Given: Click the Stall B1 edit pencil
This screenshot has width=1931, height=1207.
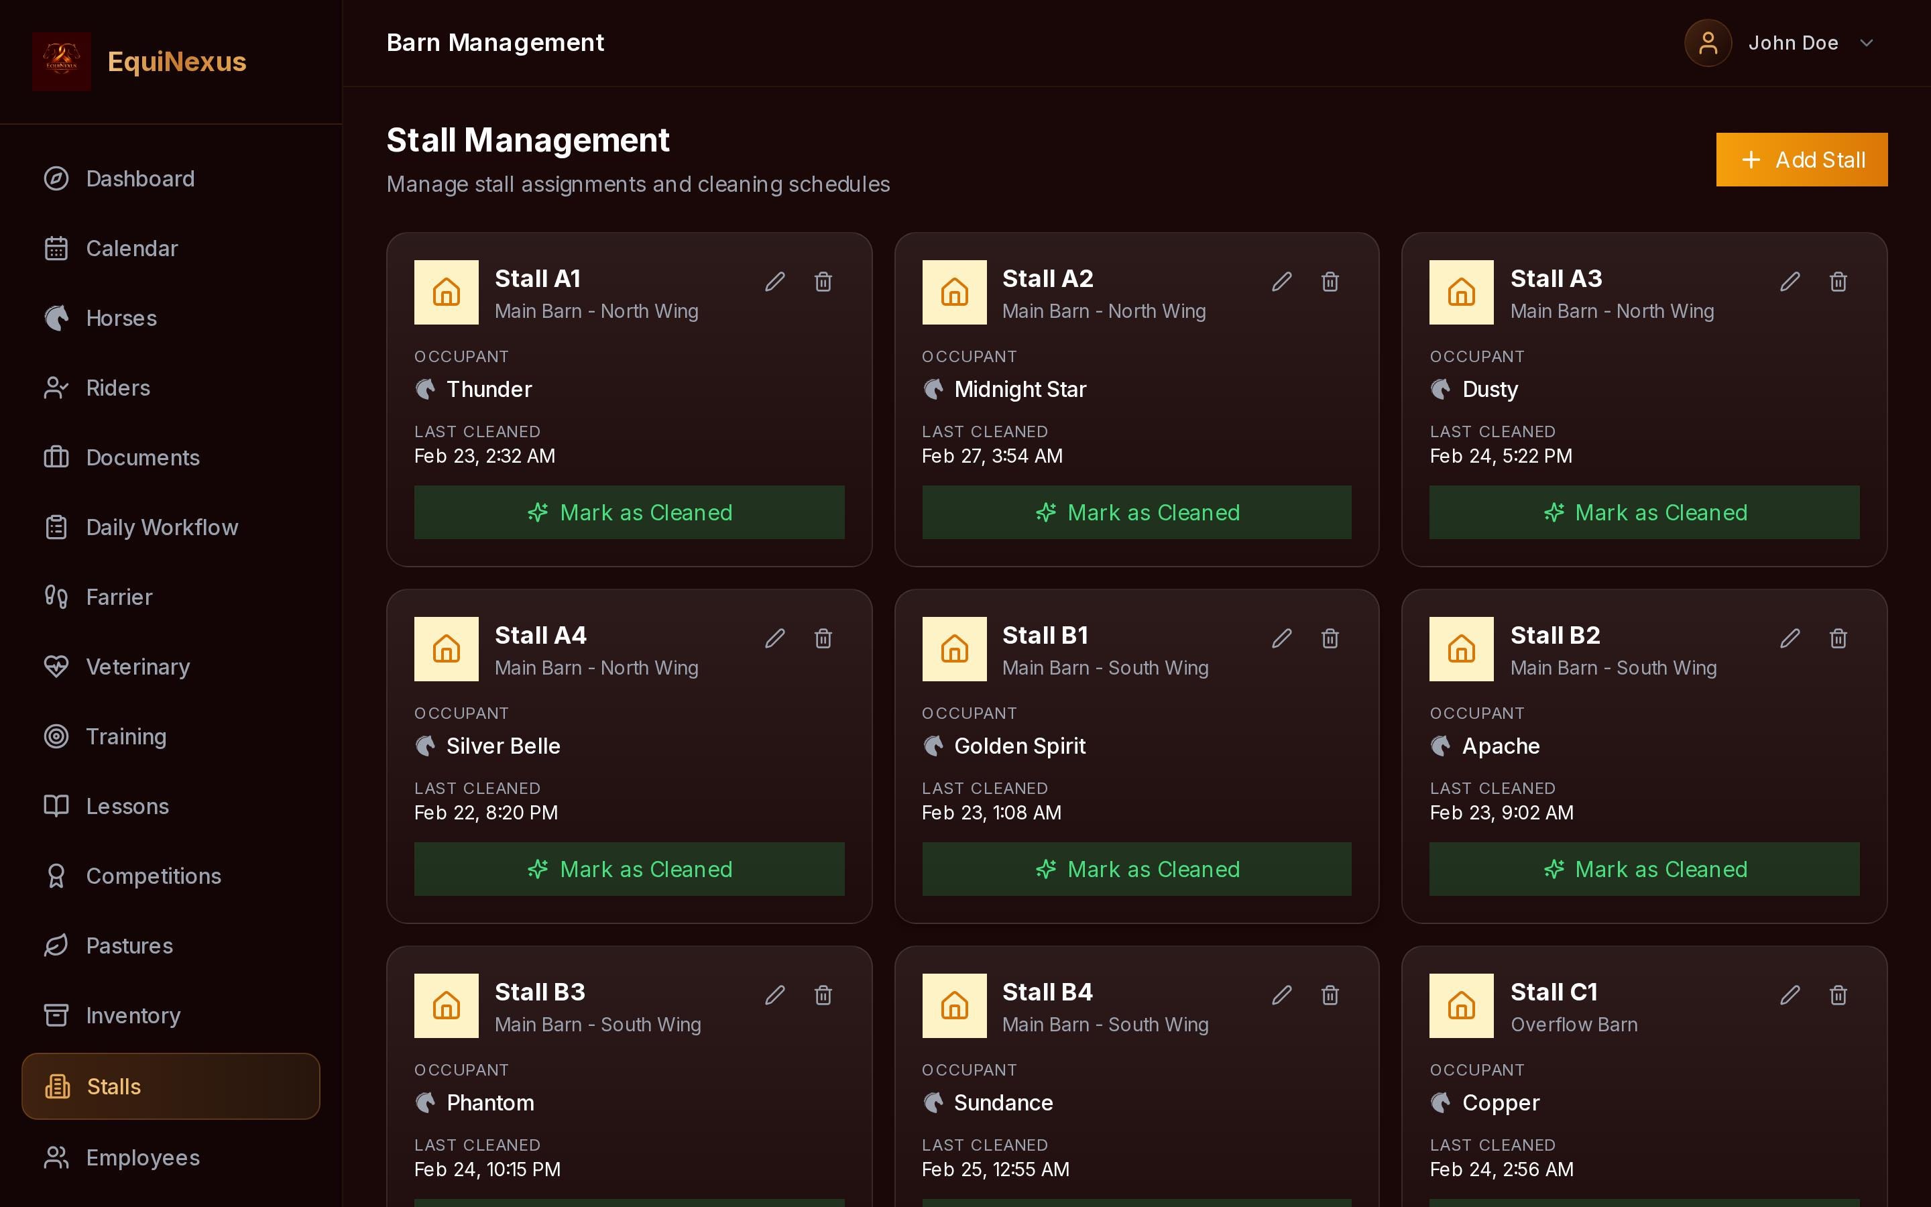Looking at the screenshot, I should point(1281,638).
